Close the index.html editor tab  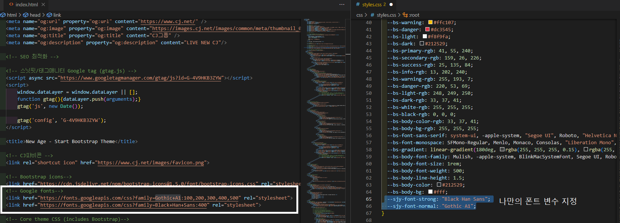(x=43, y=4)
